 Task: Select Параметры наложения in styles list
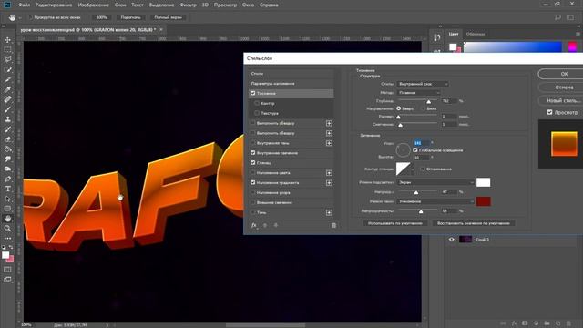click(291, 84)
